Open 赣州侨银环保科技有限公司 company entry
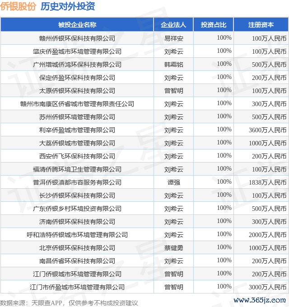 coord(77,38)
